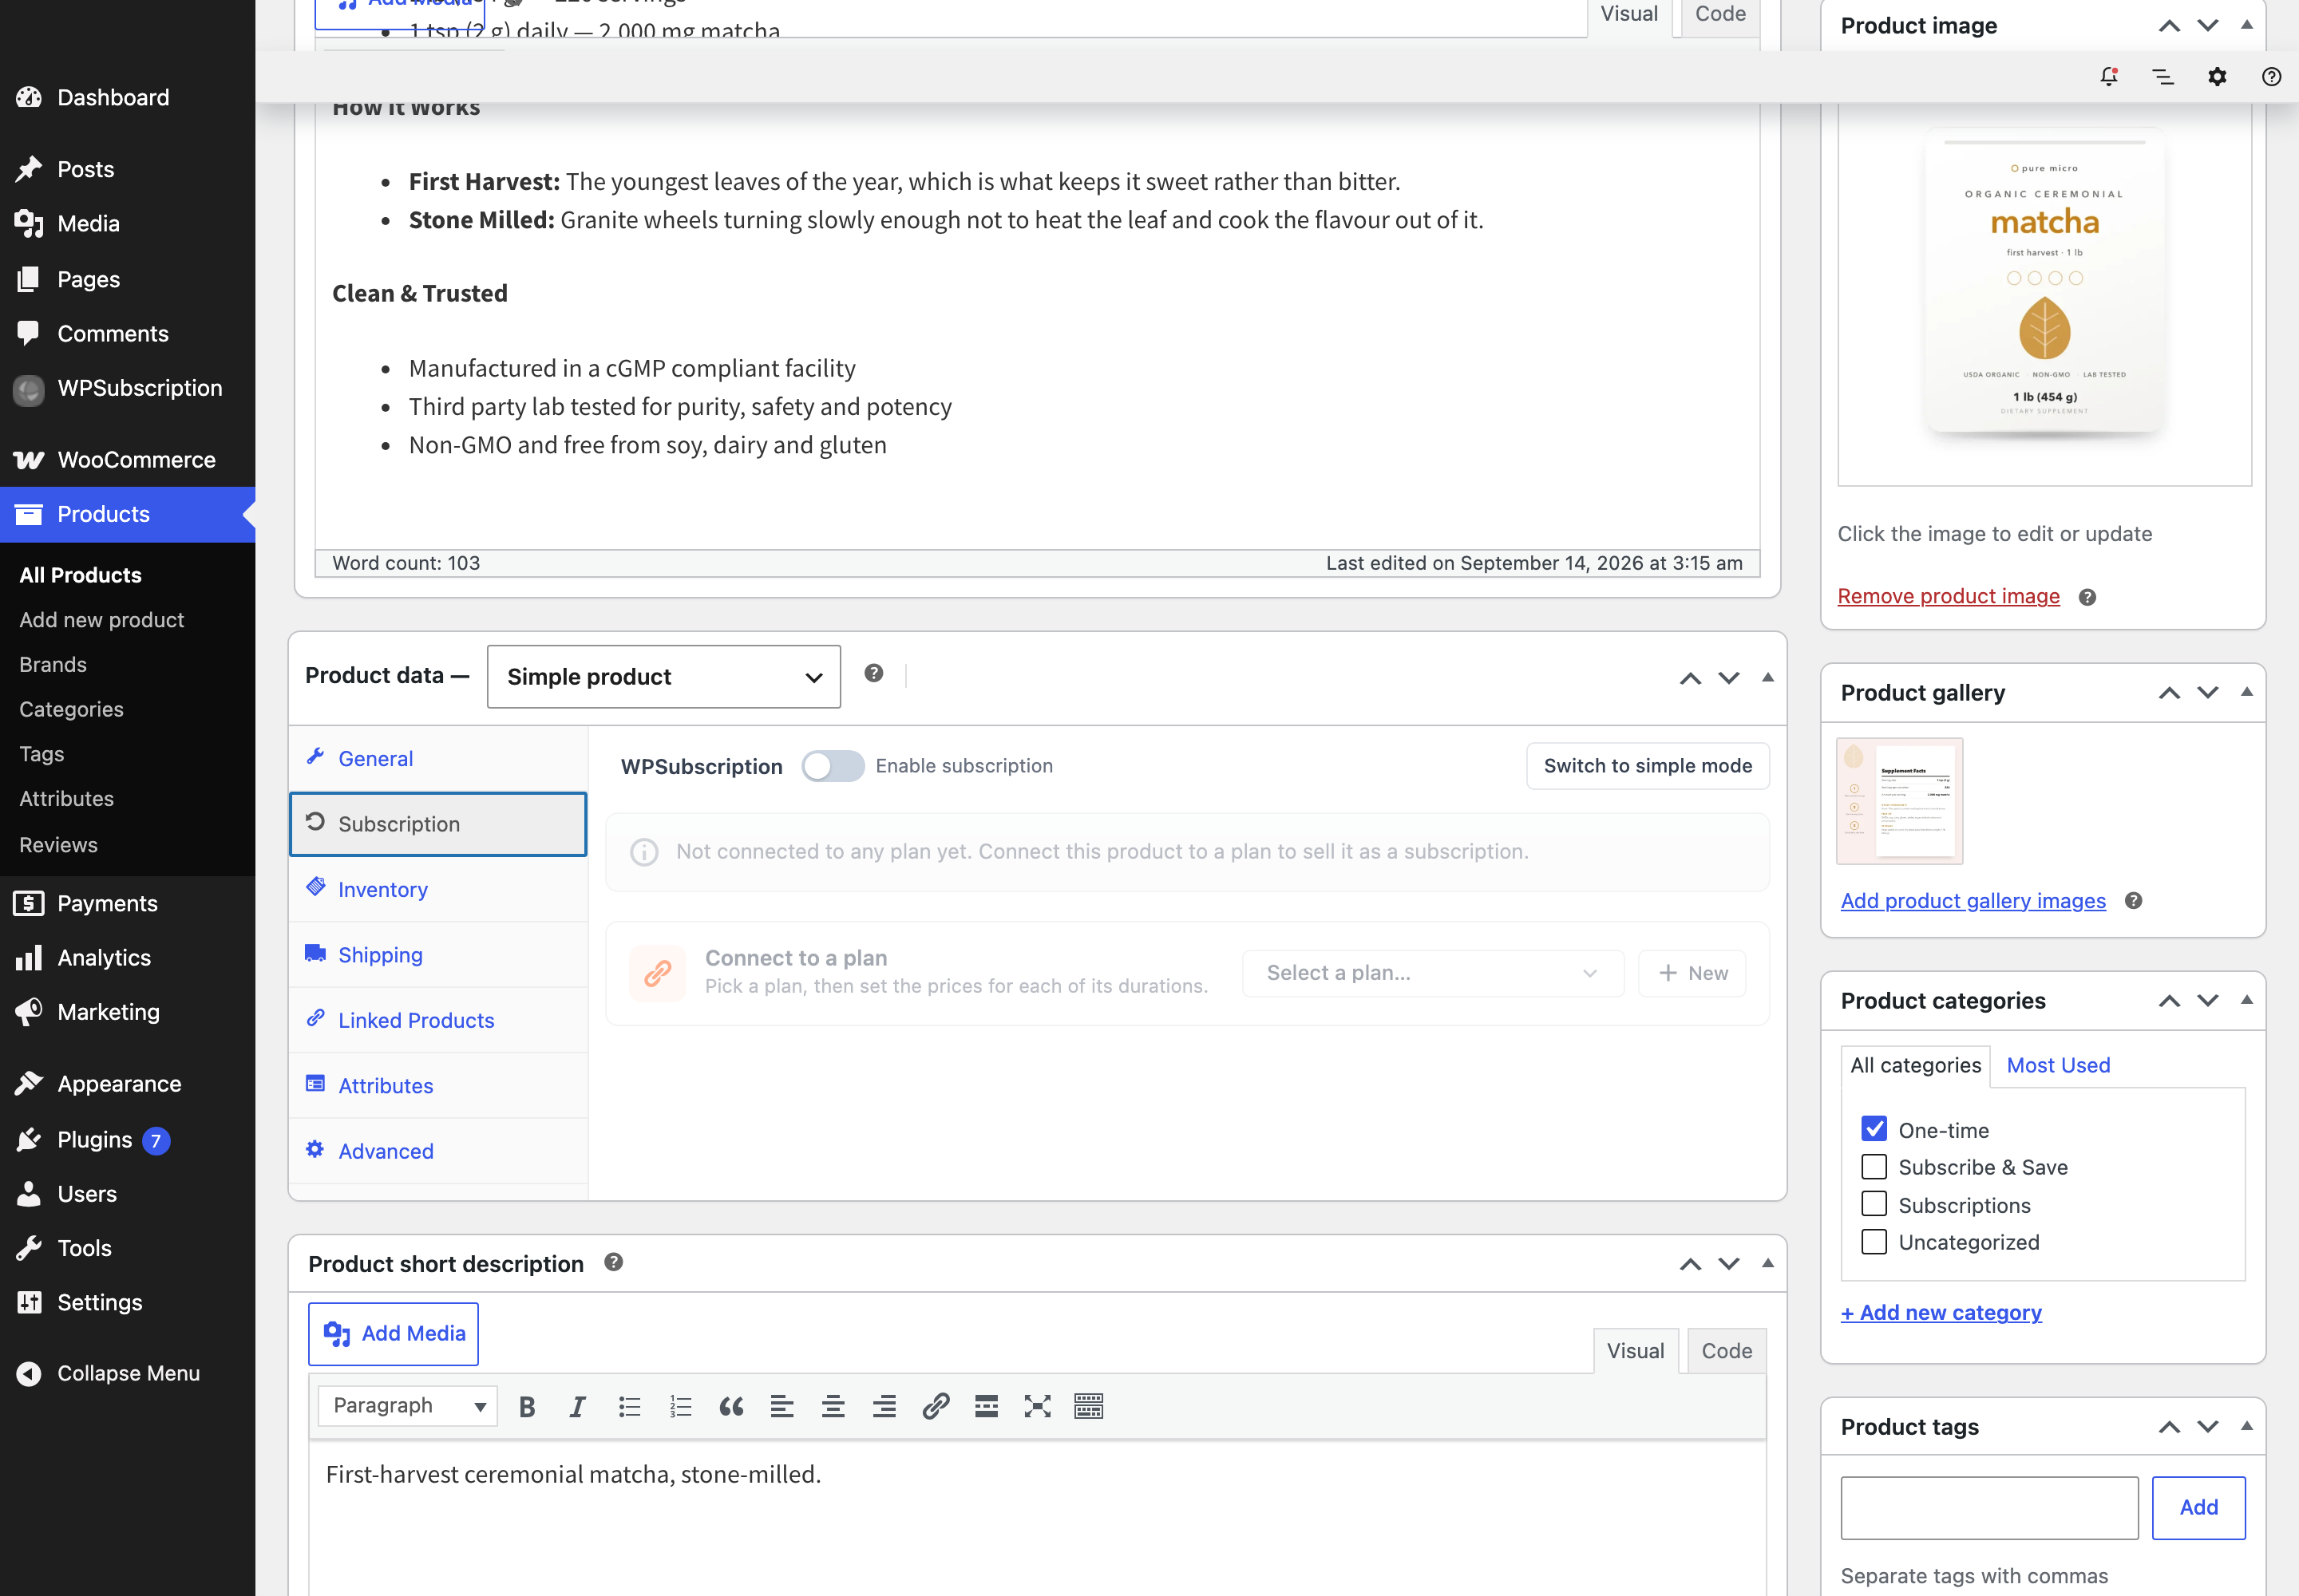Click the Add new category link
This screenshot has height=1596, width=2299.
(x=1941, y=1312)
